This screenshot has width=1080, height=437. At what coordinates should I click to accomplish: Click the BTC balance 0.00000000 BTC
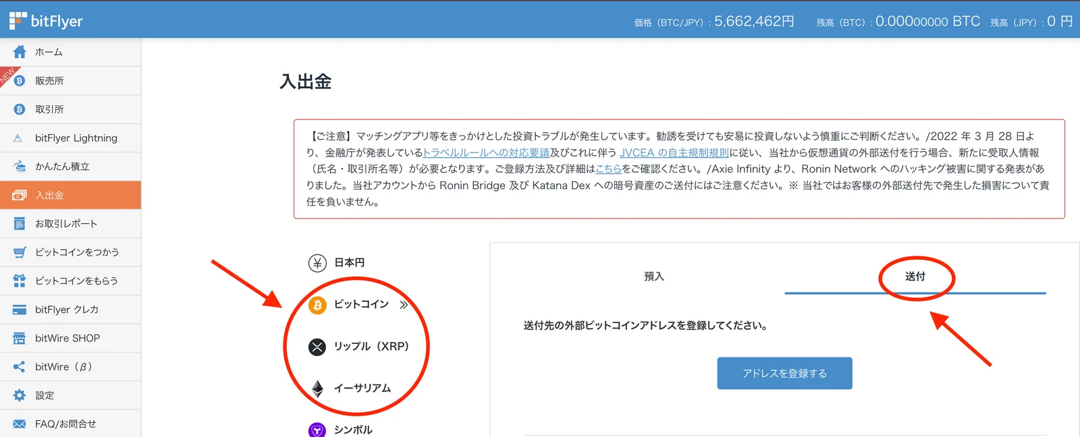[x=927, y=22]
